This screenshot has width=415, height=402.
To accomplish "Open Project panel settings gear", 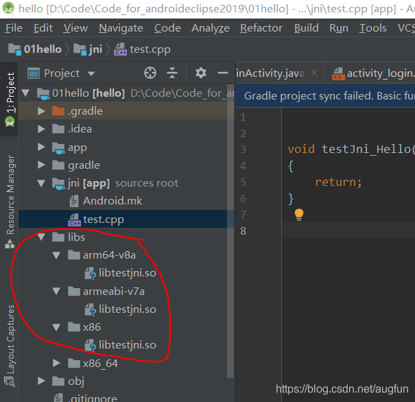I will [x=200, y=73].
